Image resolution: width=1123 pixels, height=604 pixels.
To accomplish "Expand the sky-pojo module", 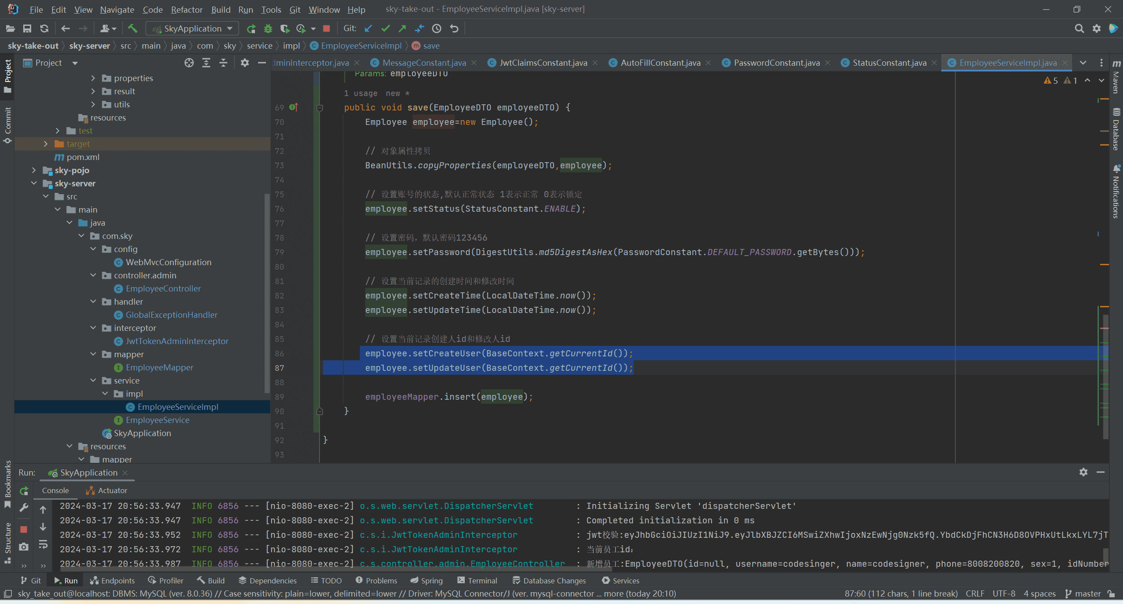I will [x=34, y=170].
